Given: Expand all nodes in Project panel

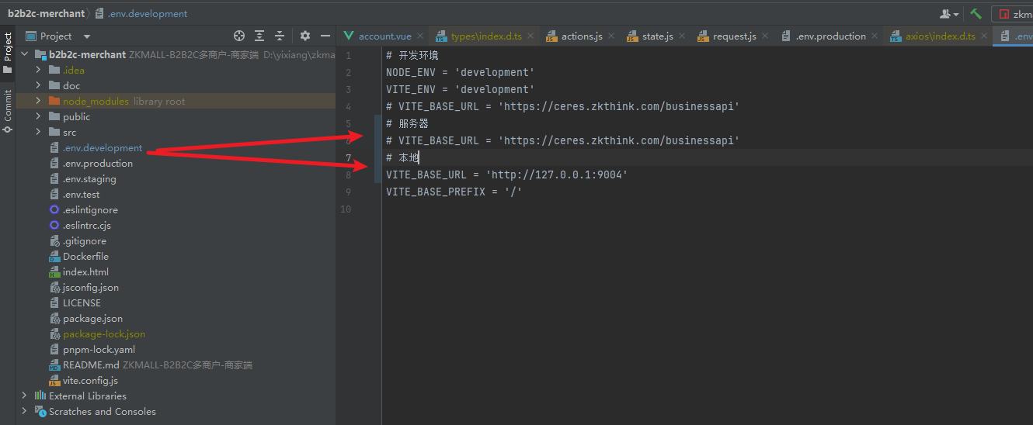Looking at the screenshot, I should coord(259,36).
